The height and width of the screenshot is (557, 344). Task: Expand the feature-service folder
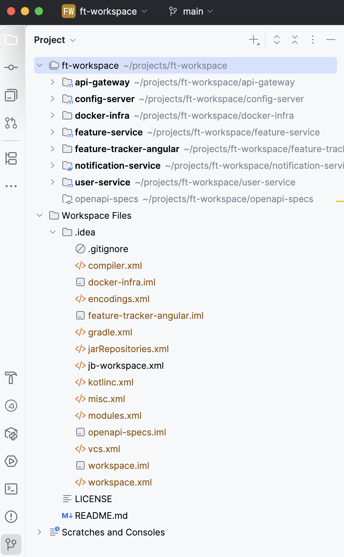(x=52, y=132)
